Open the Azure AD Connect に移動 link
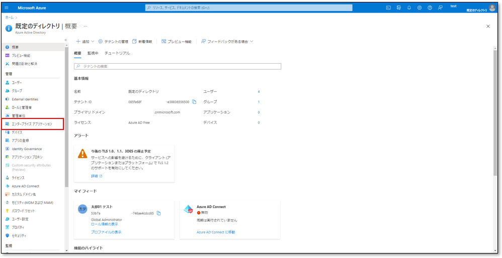Screen dimensions: 502x258 click(x=216, y=232)
